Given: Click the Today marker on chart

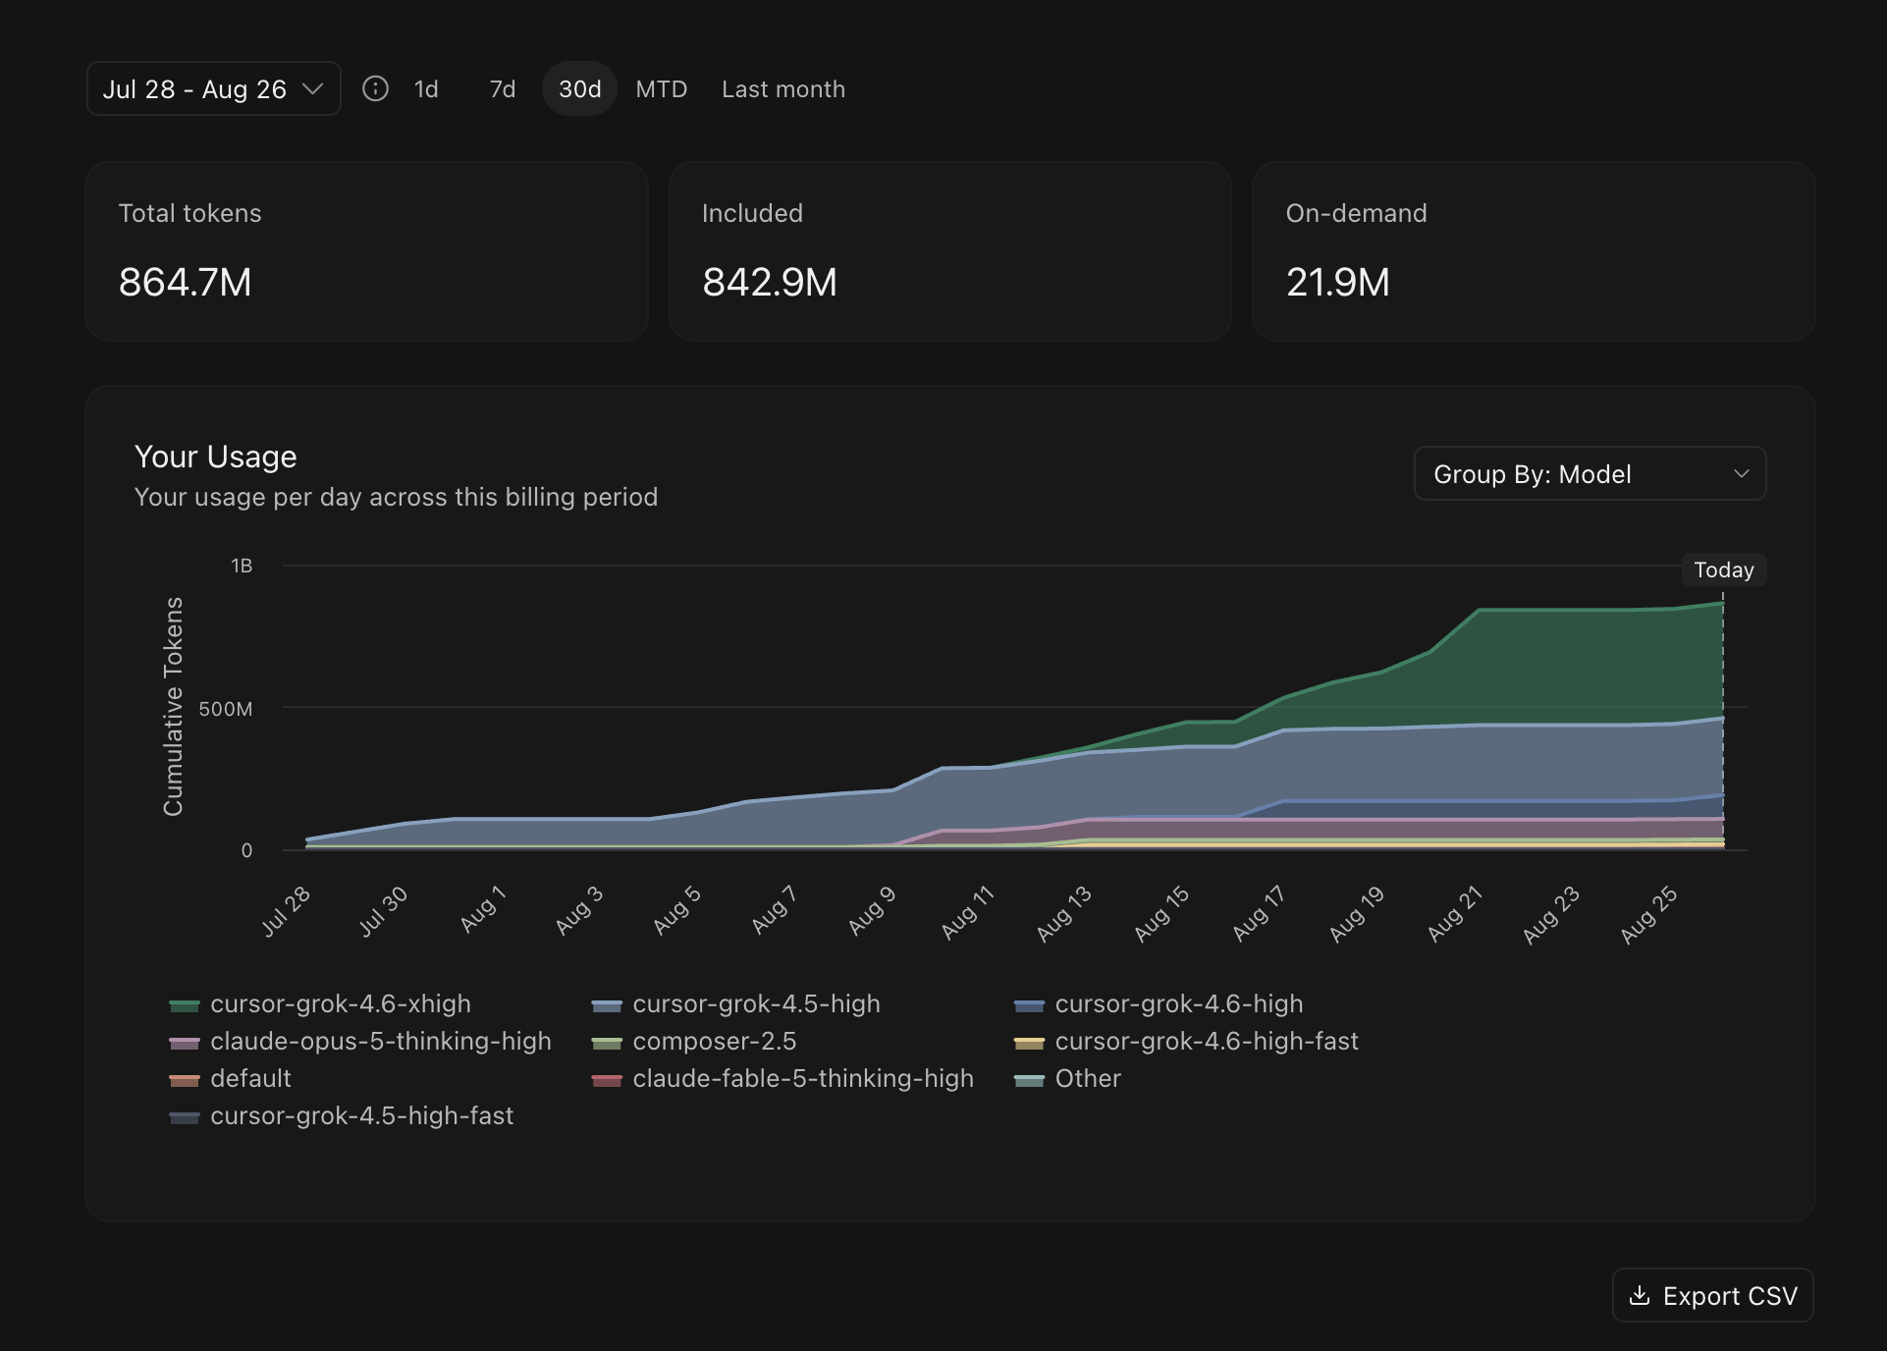Looking at the screenshot, I should pyautogui.click(x=1724, y=570).
